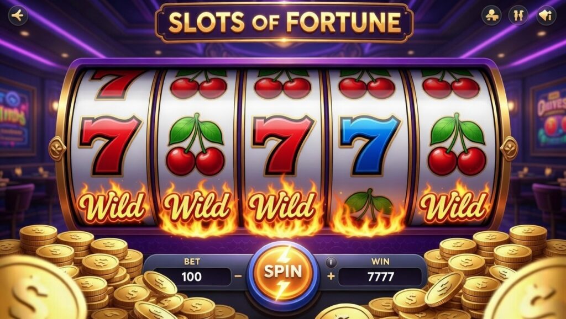The image size is (566, 319).
Task: Go back using the arrow icon
Action: [x=18, y=16]
